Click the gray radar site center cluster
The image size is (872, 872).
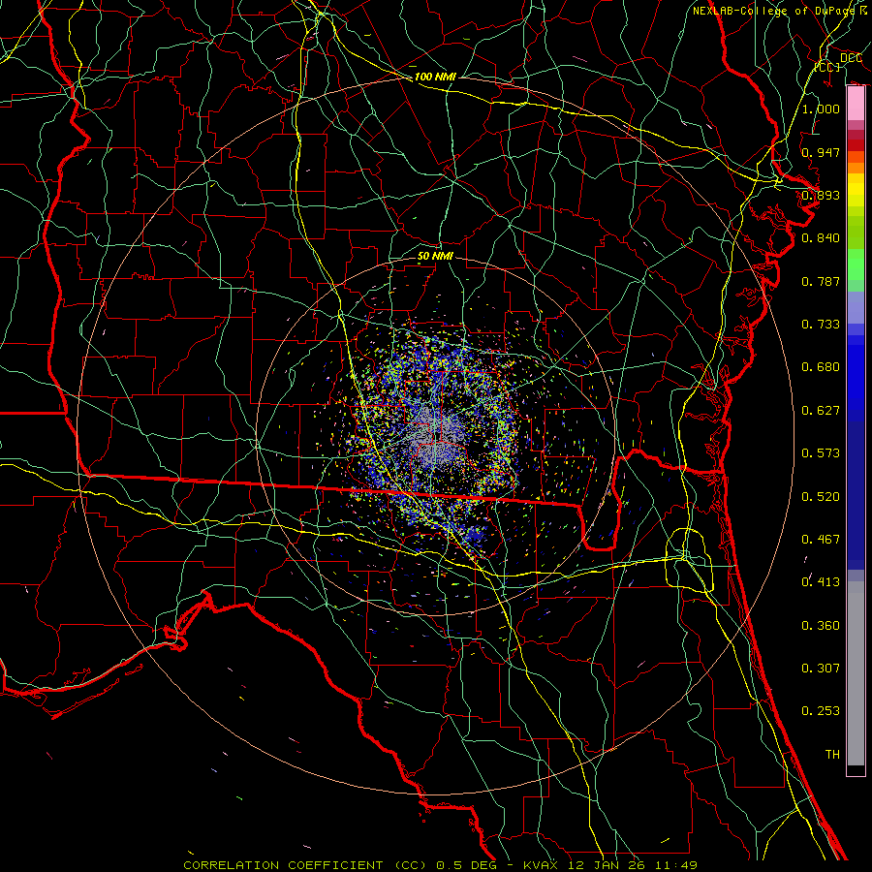click(435, 435)
